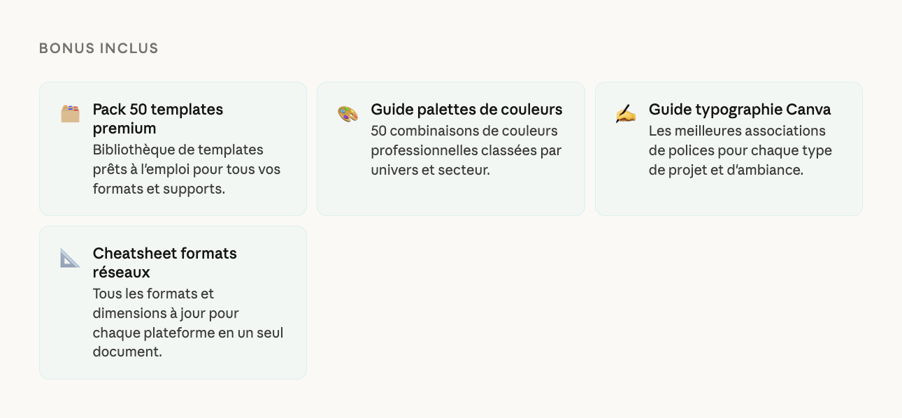Click the writing hand icon
Image resolution: width=902 pixels, height=418 pixels.
point(625,113)
